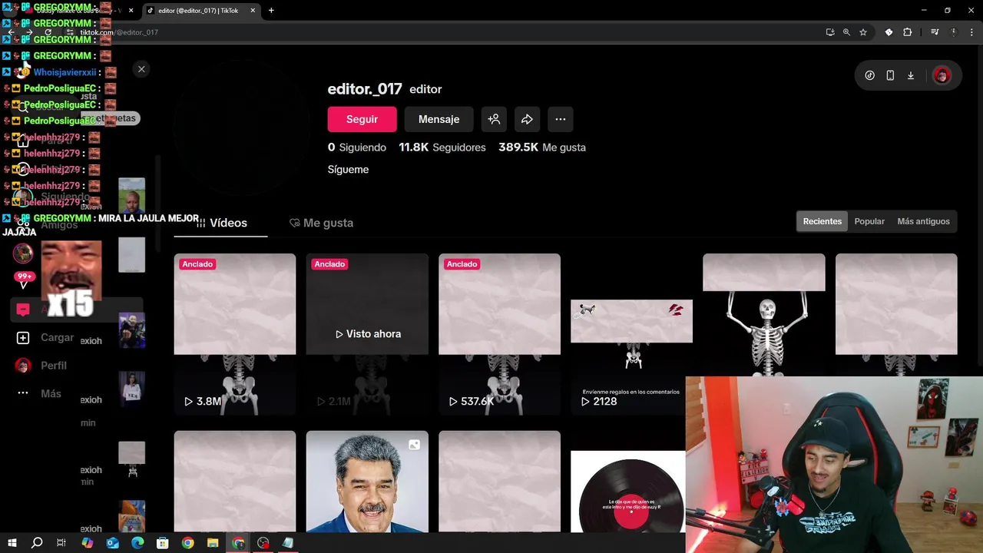Click the zoom magnifier icon in address bar
Image resolution: width=983 pixels, height=553 pixels.
pyautogui.click(x=846, y=32)
